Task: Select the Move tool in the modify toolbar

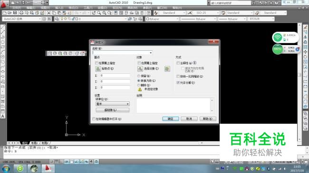Action: tap(305, 52)
